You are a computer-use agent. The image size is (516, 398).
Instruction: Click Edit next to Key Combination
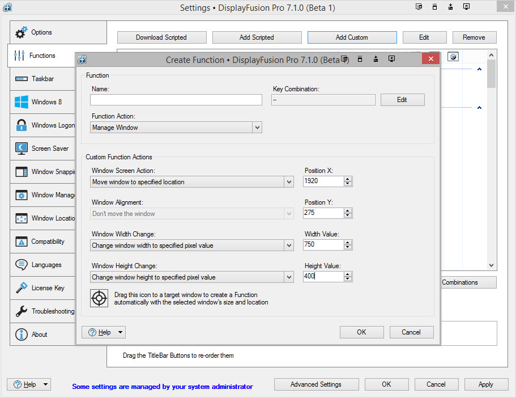click(402, 100)
